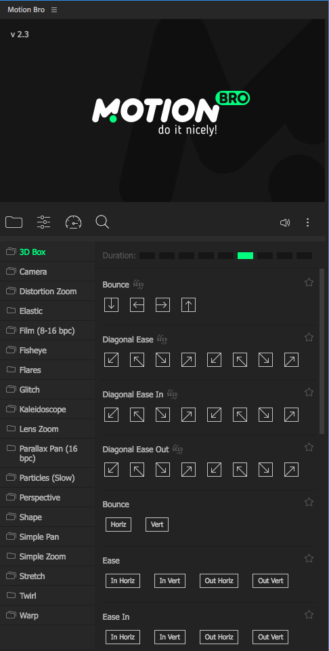Select the first Duration bar segment
329x651 pixels.
pos(147,256)
